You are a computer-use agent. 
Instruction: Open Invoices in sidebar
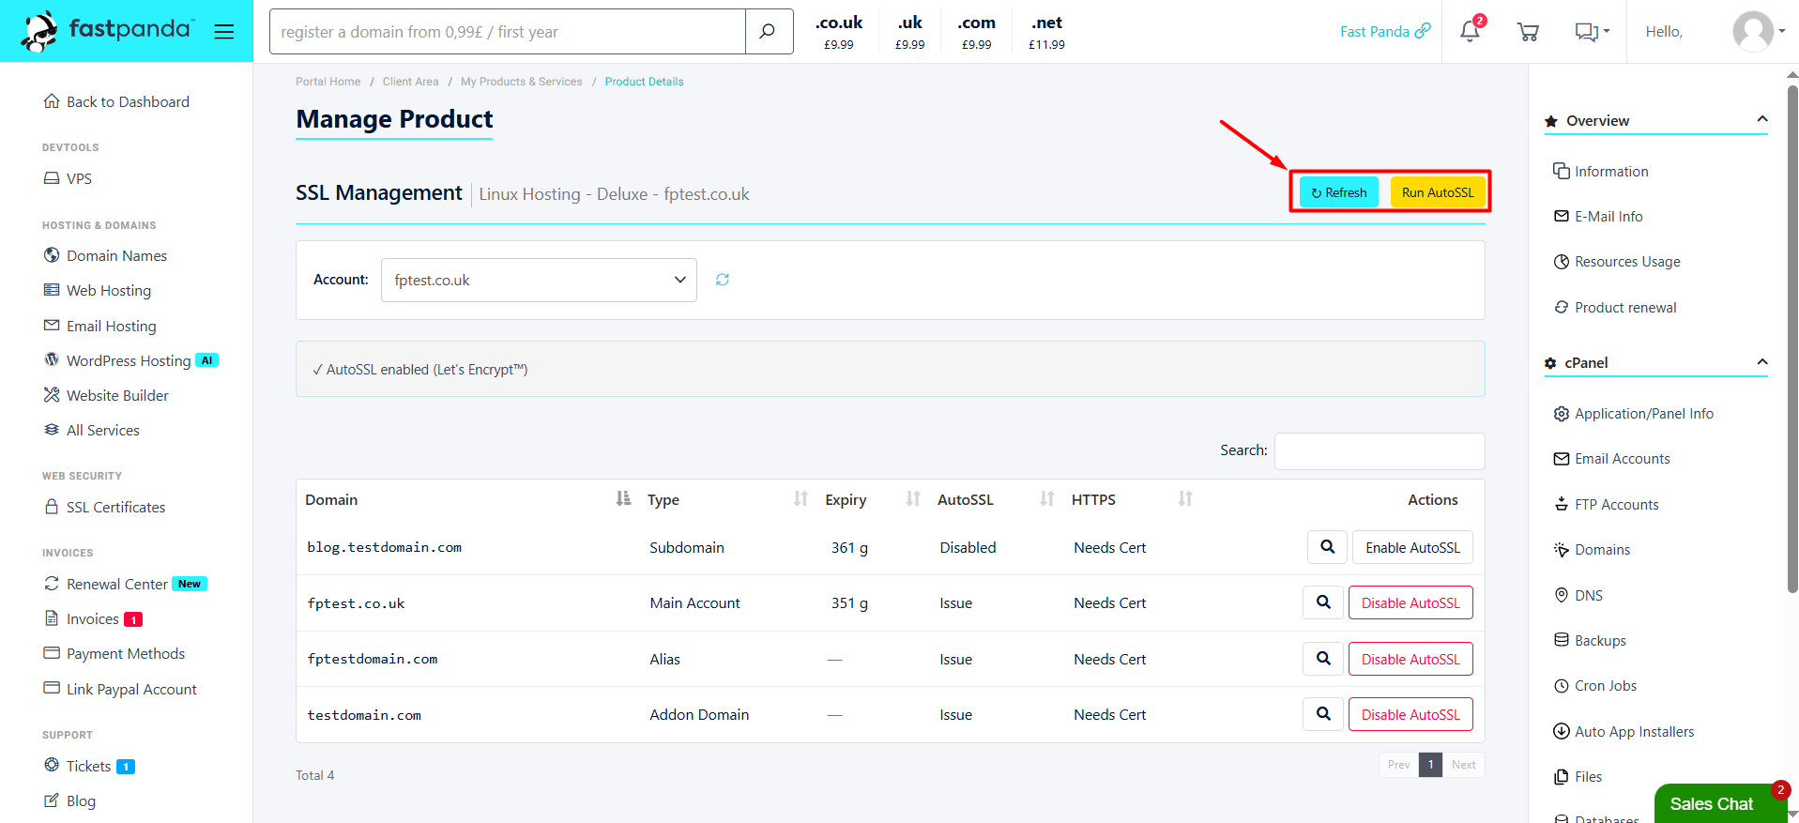(x=93, y=618)
